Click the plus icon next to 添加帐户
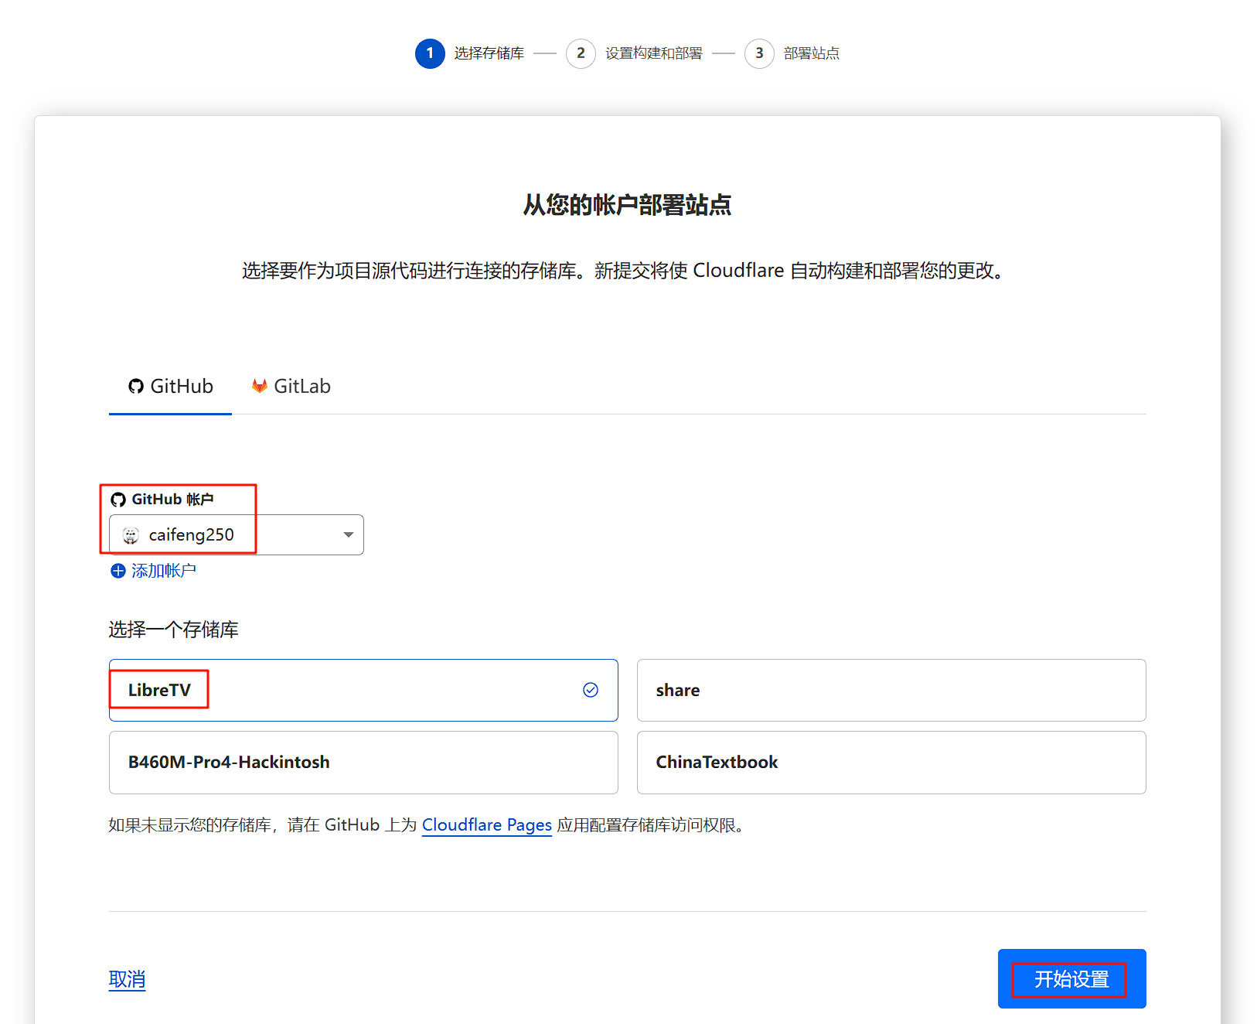The image size is (1257, 1024). [118, 571]
